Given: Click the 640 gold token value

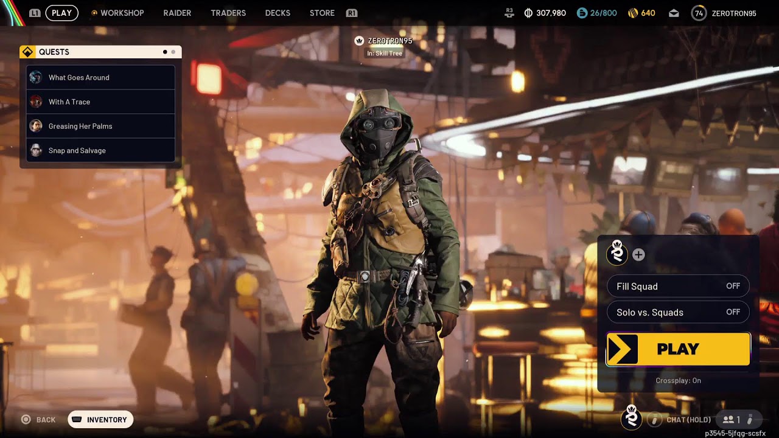Looking at the screenshot, I should 648,13.
